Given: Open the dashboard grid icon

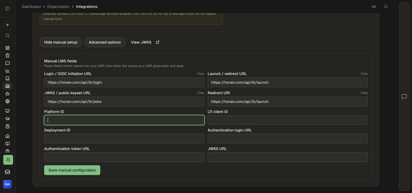Looking at the screenshot, I should 7,48.
